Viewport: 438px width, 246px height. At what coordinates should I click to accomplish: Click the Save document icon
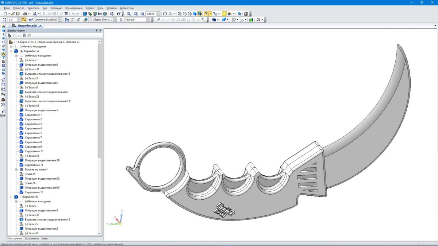[18, 13]
